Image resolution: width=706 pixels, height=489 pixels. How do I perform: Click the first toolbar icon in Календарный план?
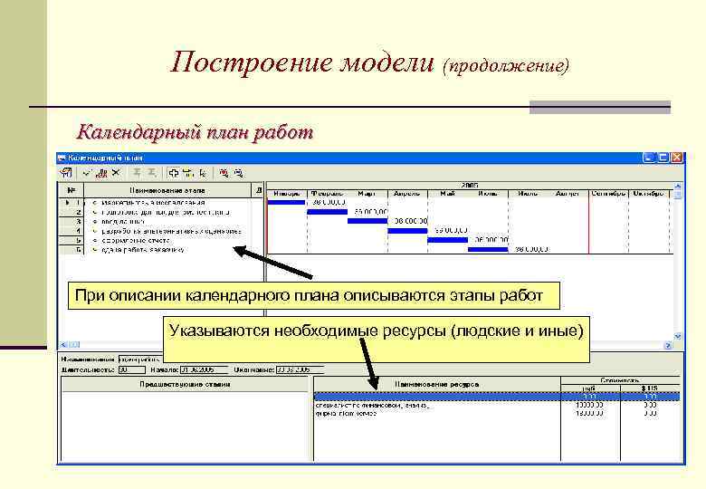(66, 173)
